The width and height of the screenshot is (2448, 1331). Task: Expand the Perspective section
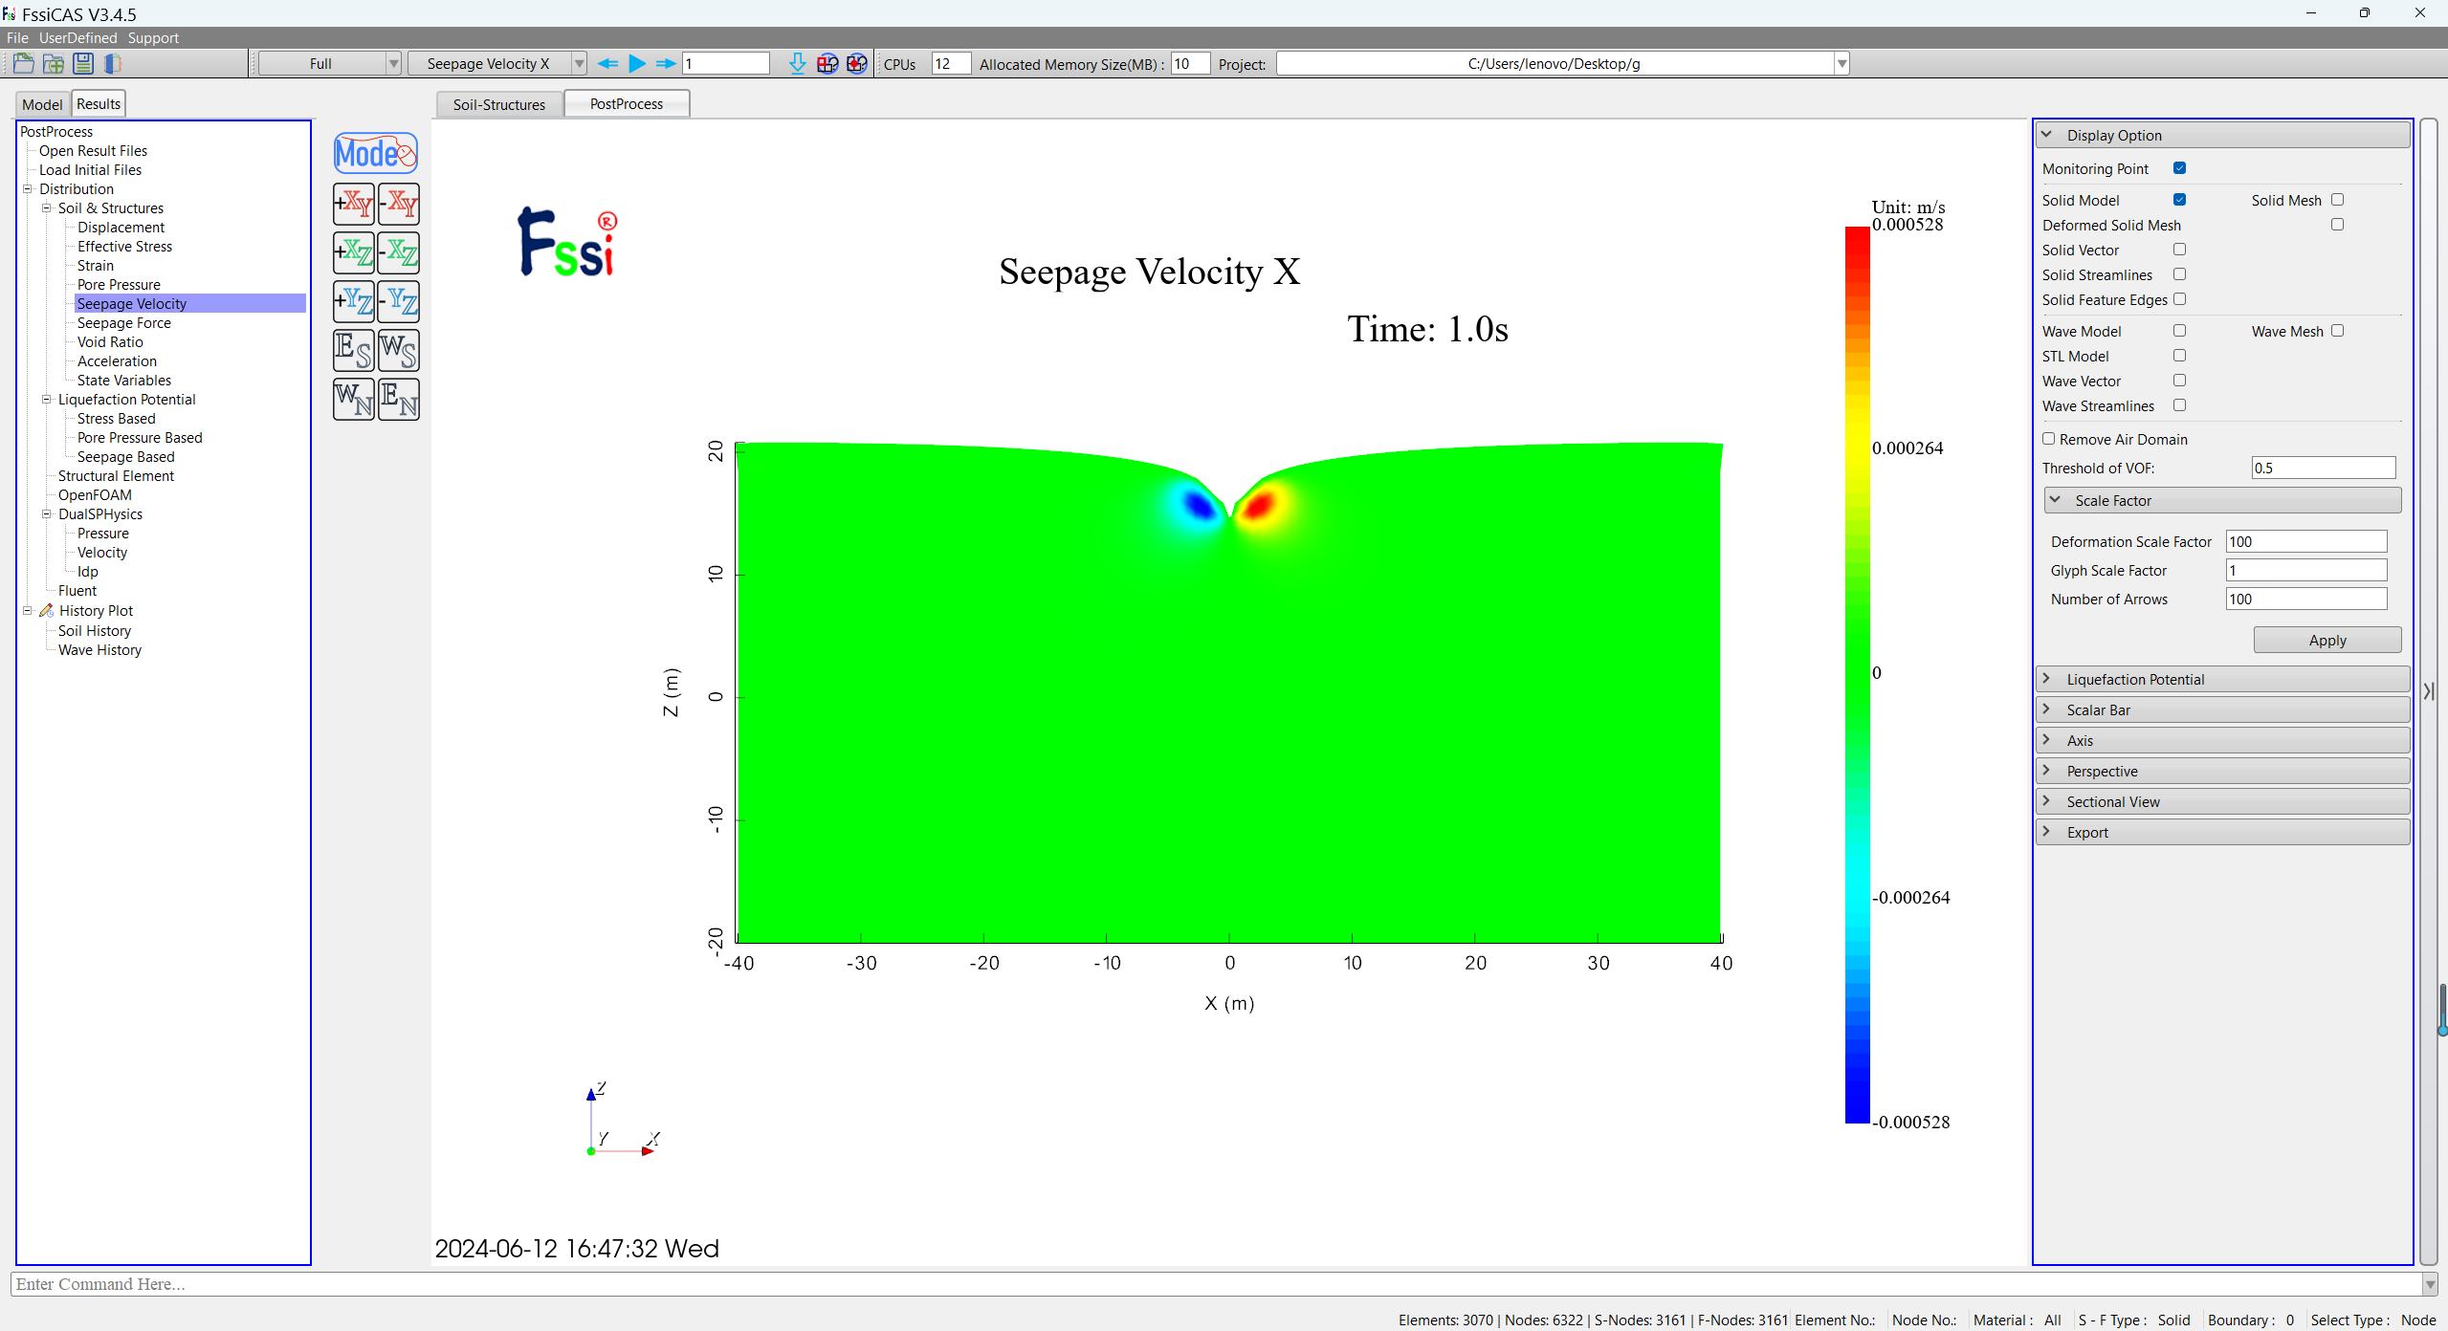pos(2222,772)
